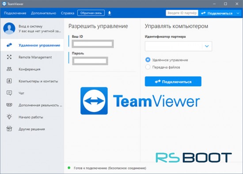Click the download arrow icon in toolbar
Viewport: 243px width, 174px height.
point(110,13)
